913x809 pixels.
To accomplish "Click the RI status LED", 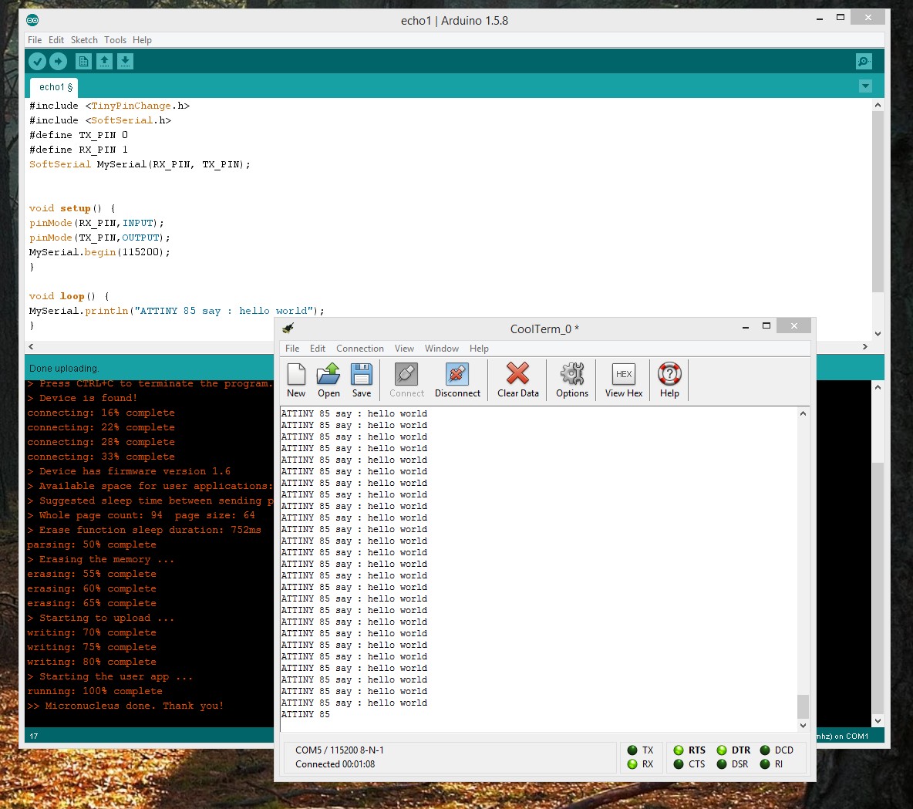I will (x=765, y=764).
